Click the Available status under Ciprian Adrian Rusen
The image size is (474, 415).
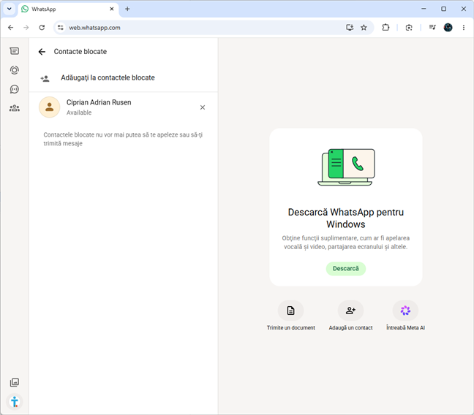(79, 113)
